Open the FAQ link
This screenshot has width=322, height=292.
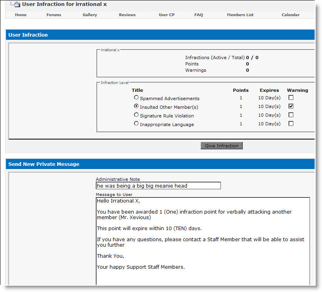pyautogui.click(x=199, y=15)
